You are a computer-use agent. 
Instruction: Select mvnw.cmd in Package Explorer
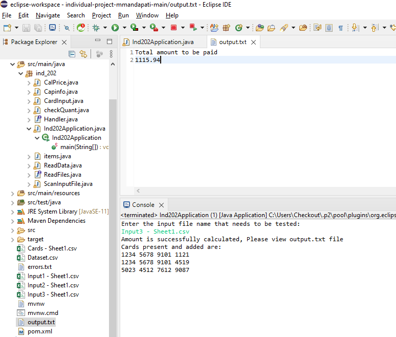click(x=42, y=313)
